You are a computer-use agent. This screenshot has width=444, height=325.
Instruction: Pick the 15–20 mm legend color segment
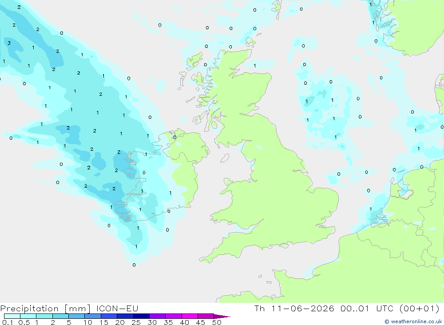[109, 316]
